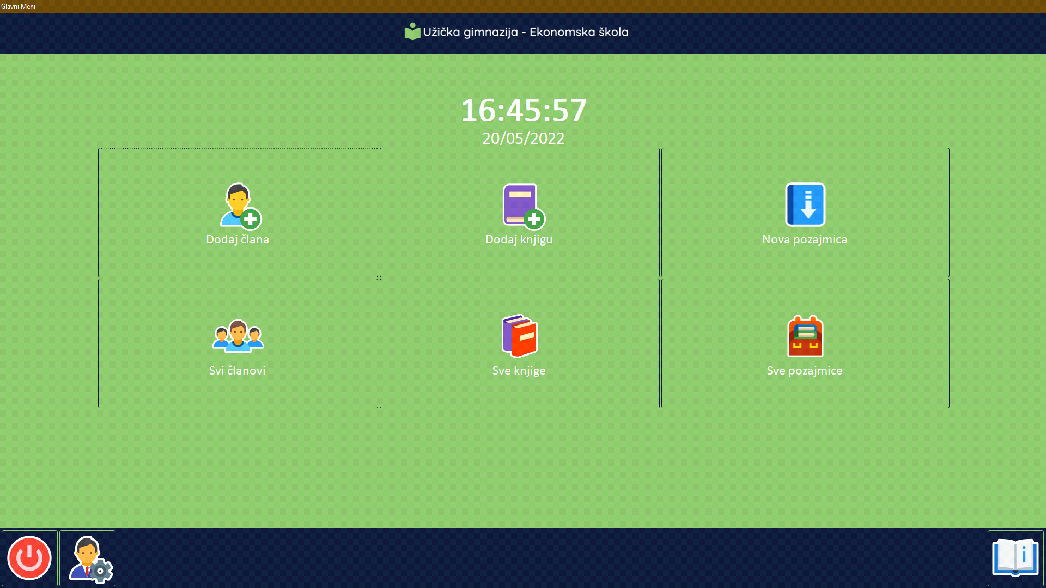This screenshot has height=588, width=1046.
Task: Click the Svi članovi label
Action: click(238, 371)
